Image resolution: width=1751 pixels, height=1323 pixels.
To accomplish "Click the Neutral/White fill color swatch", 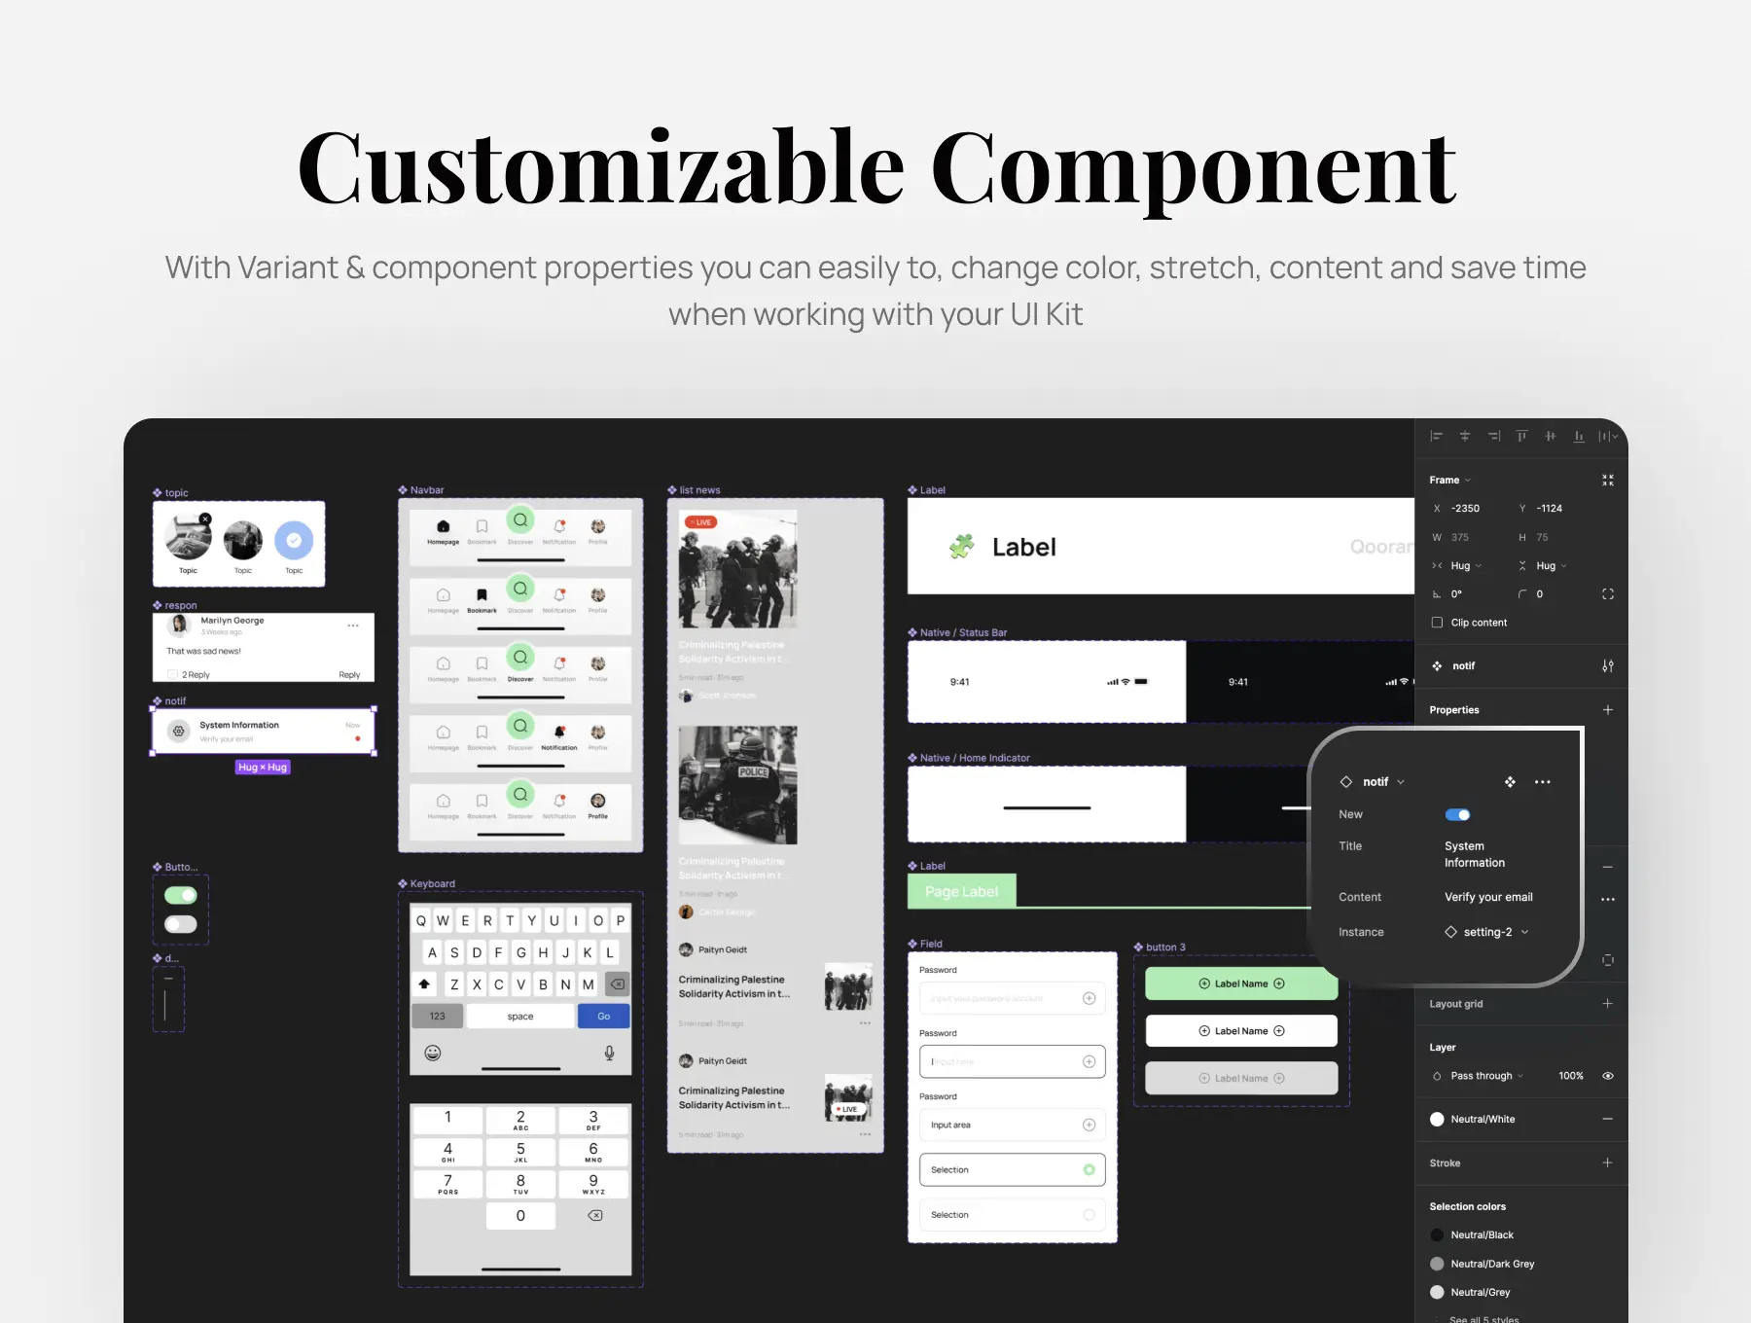I will click(x=1437, y=1120).
